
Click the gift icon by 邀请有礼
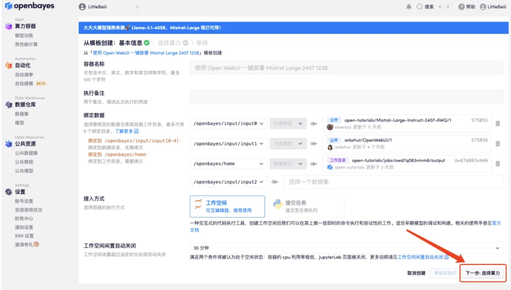pos(36,244)
